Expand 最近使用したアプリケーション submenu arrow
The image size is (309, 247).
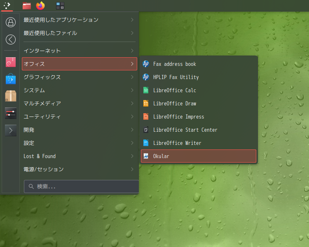(x=132, y=20)
